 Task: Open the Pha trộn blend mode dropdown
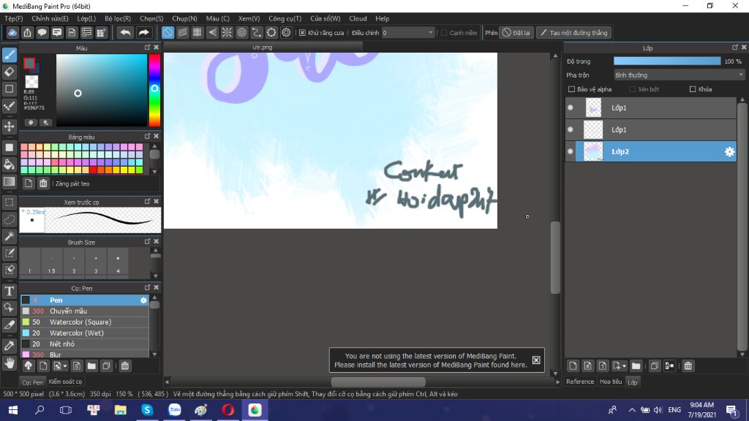[x=679, y=75]
